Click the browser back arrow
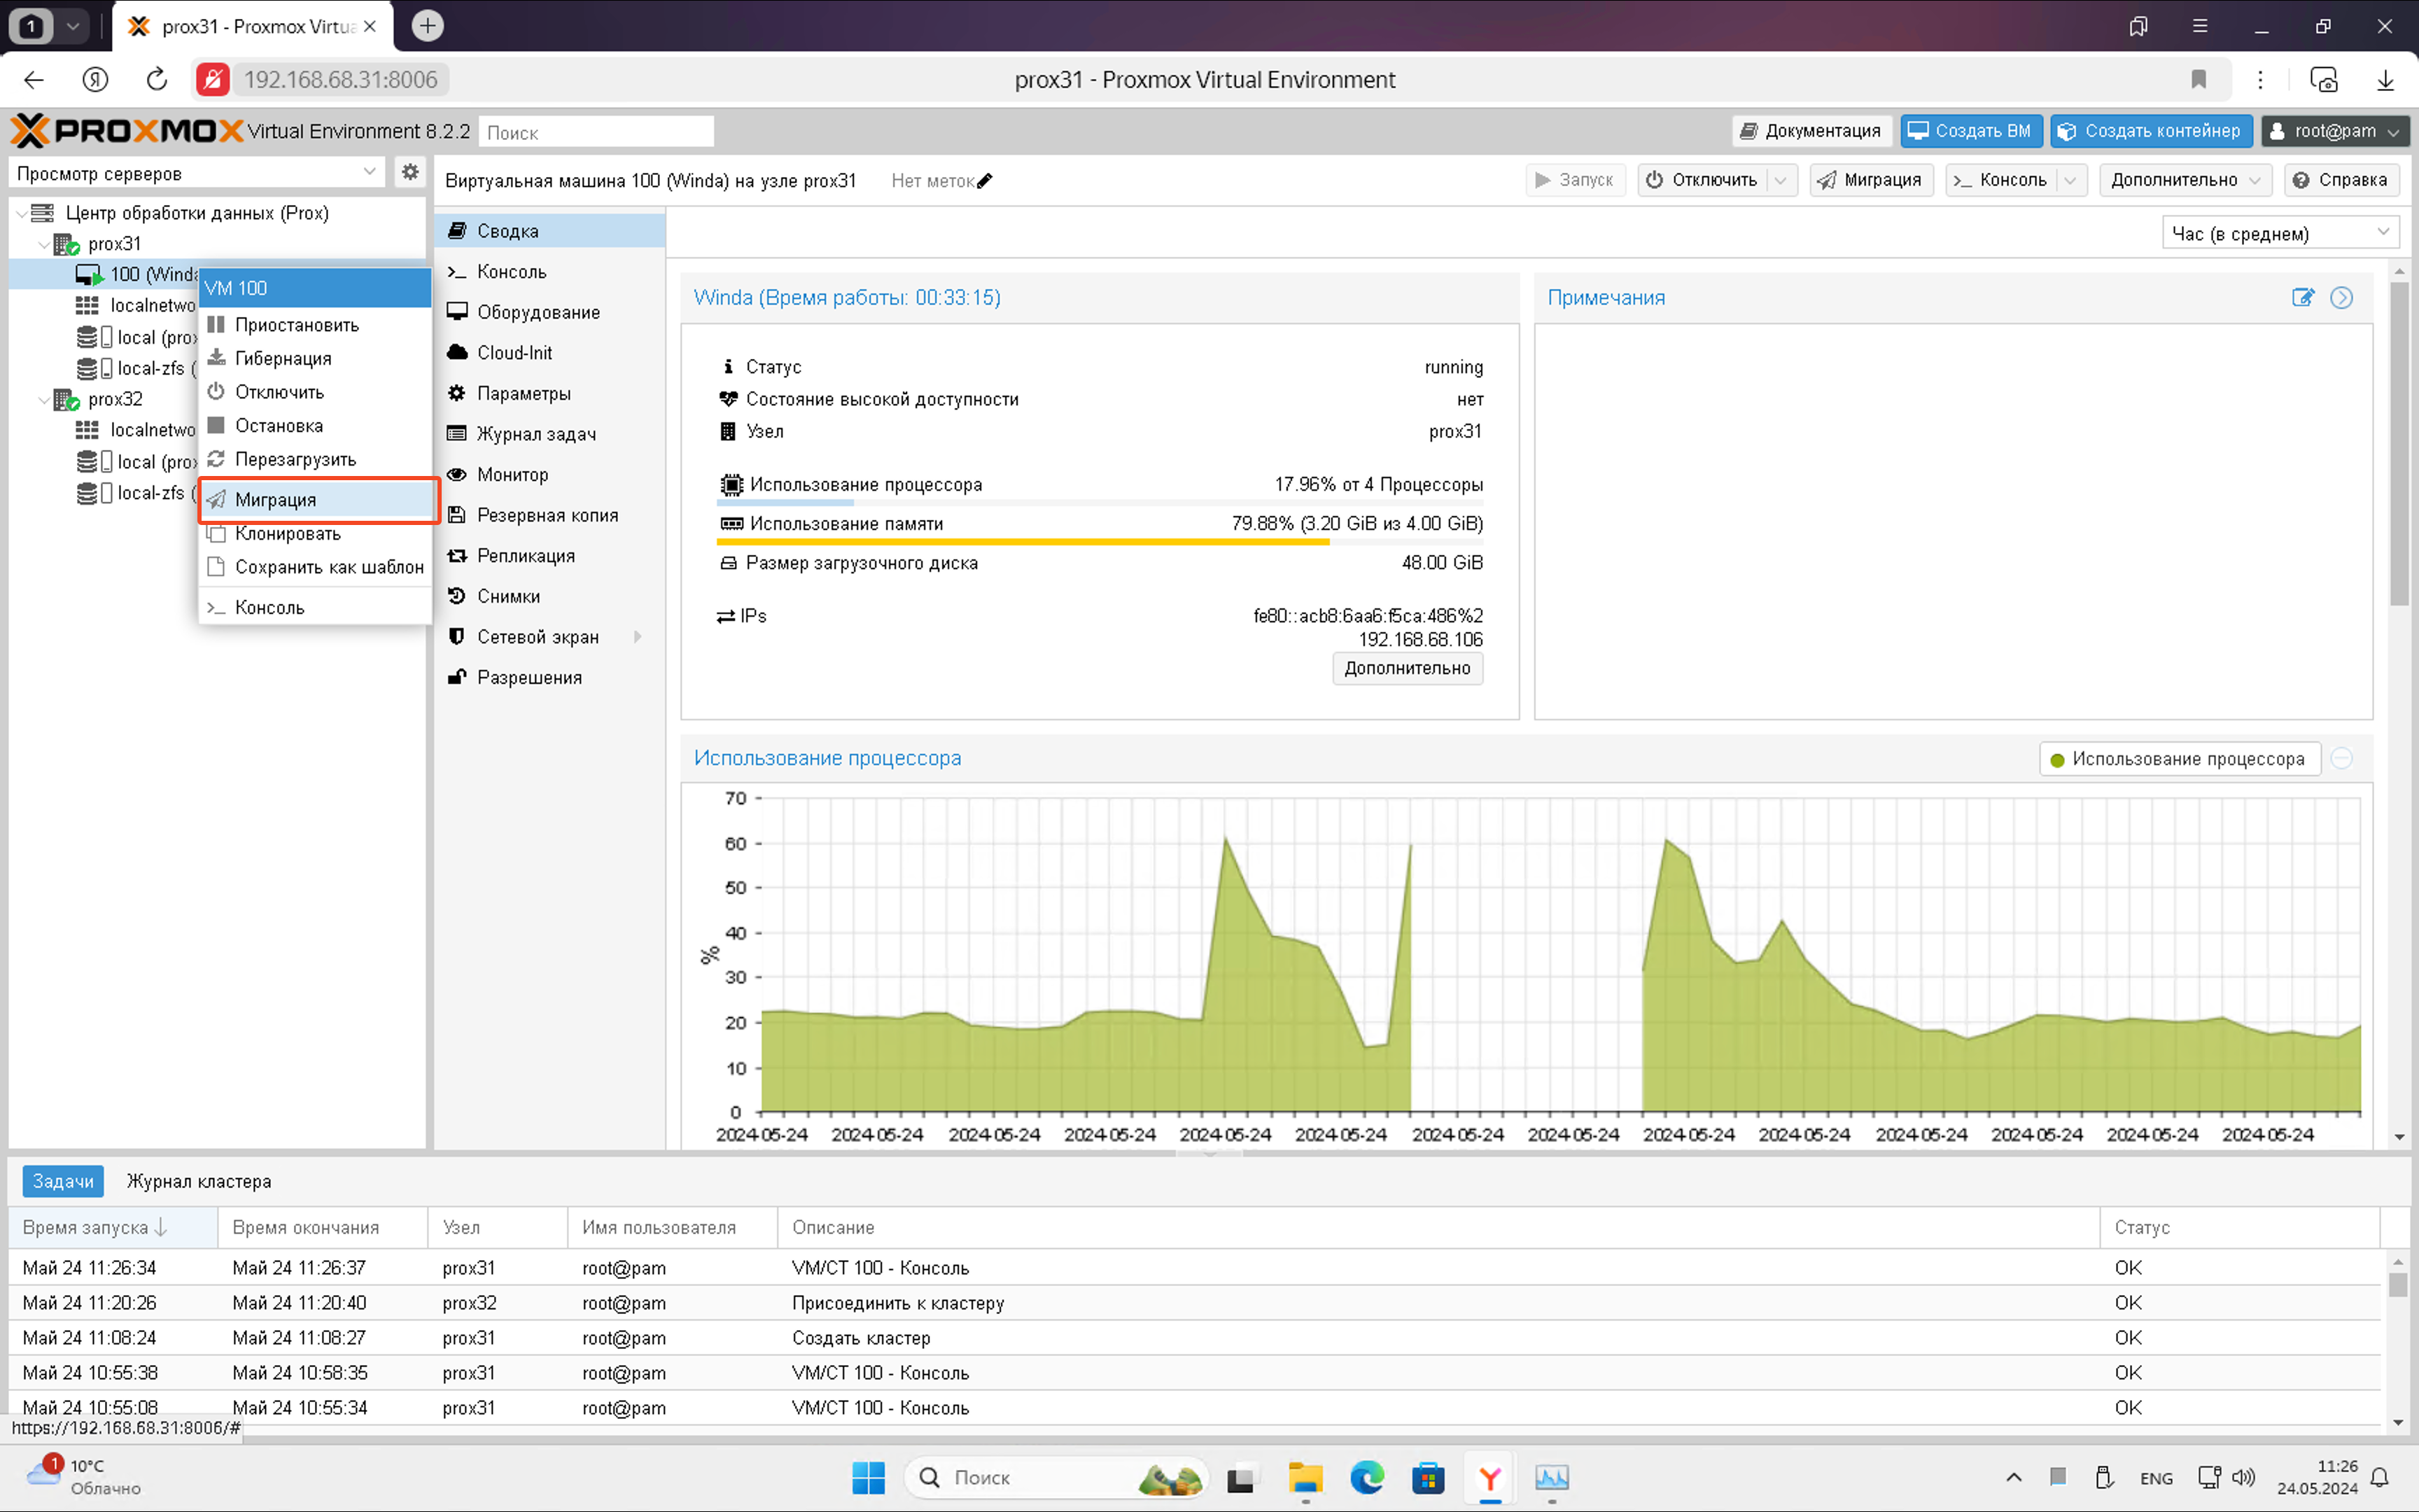The image size is (2419, 1512). point(34,80)
